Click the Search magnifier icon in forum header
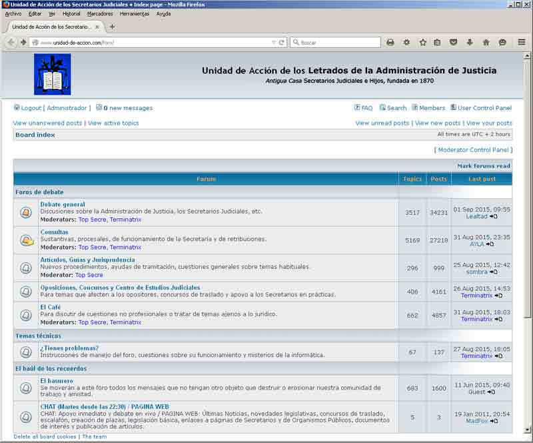This screenshot has width=533, height=443. 382,107
